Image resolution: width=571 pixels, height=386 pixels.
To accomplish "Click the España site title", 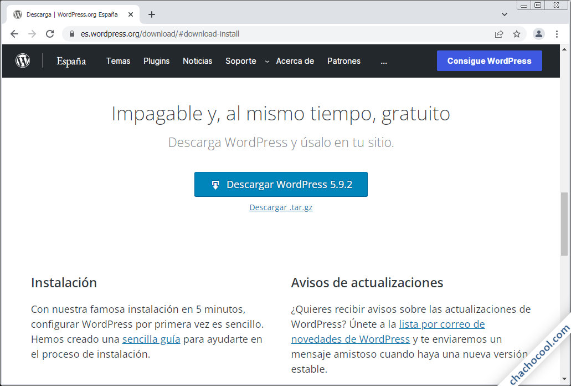I will [71, 61].
